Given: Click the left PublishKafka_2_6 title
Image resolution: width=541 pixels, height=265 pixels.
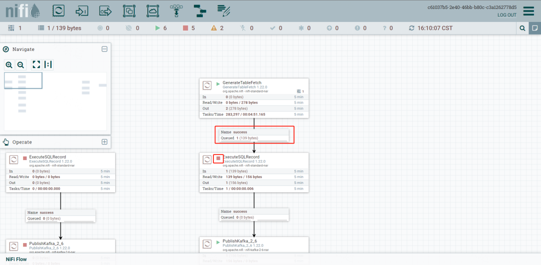Looking at the screenshot, I should [46, 243].
